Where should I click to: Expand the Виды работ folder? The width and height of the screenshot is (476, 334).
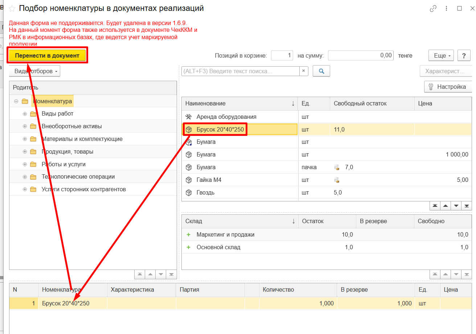[x=25, y=114]
